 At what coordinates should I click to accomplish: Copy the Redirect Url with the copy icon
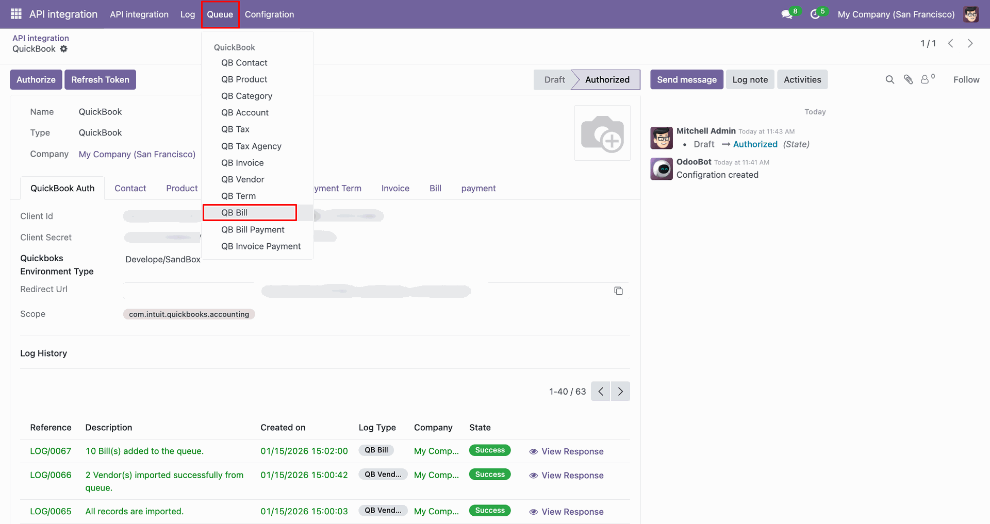[x=619, y=291]
